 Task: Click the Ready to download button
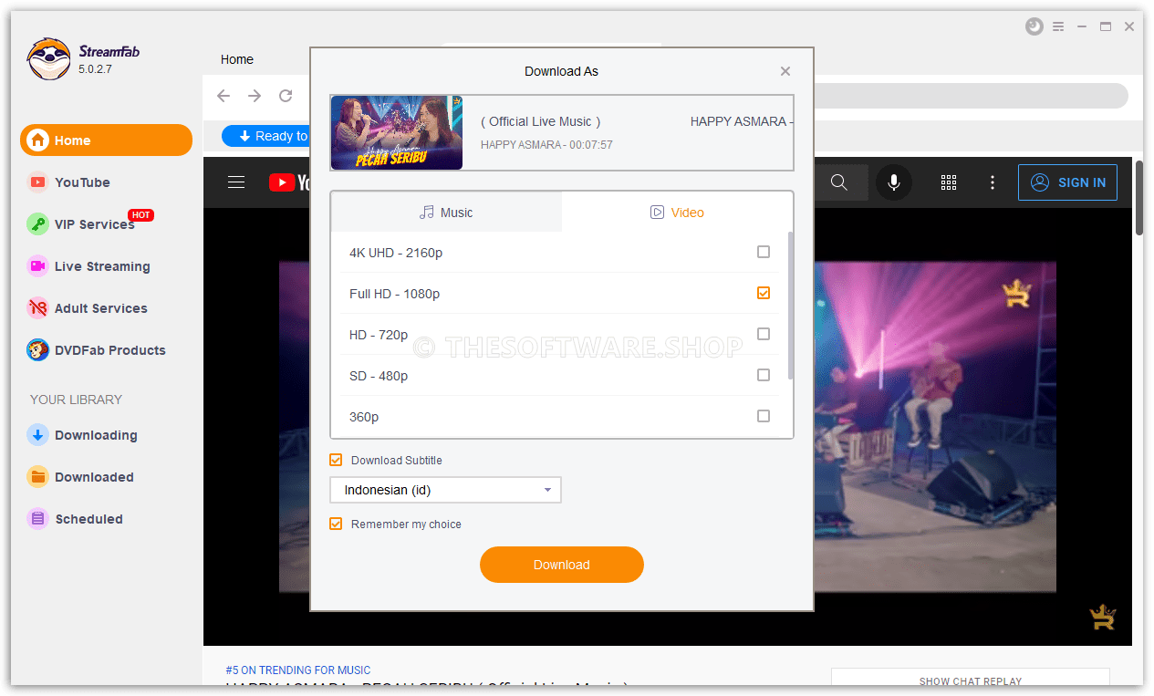(266, 136)
